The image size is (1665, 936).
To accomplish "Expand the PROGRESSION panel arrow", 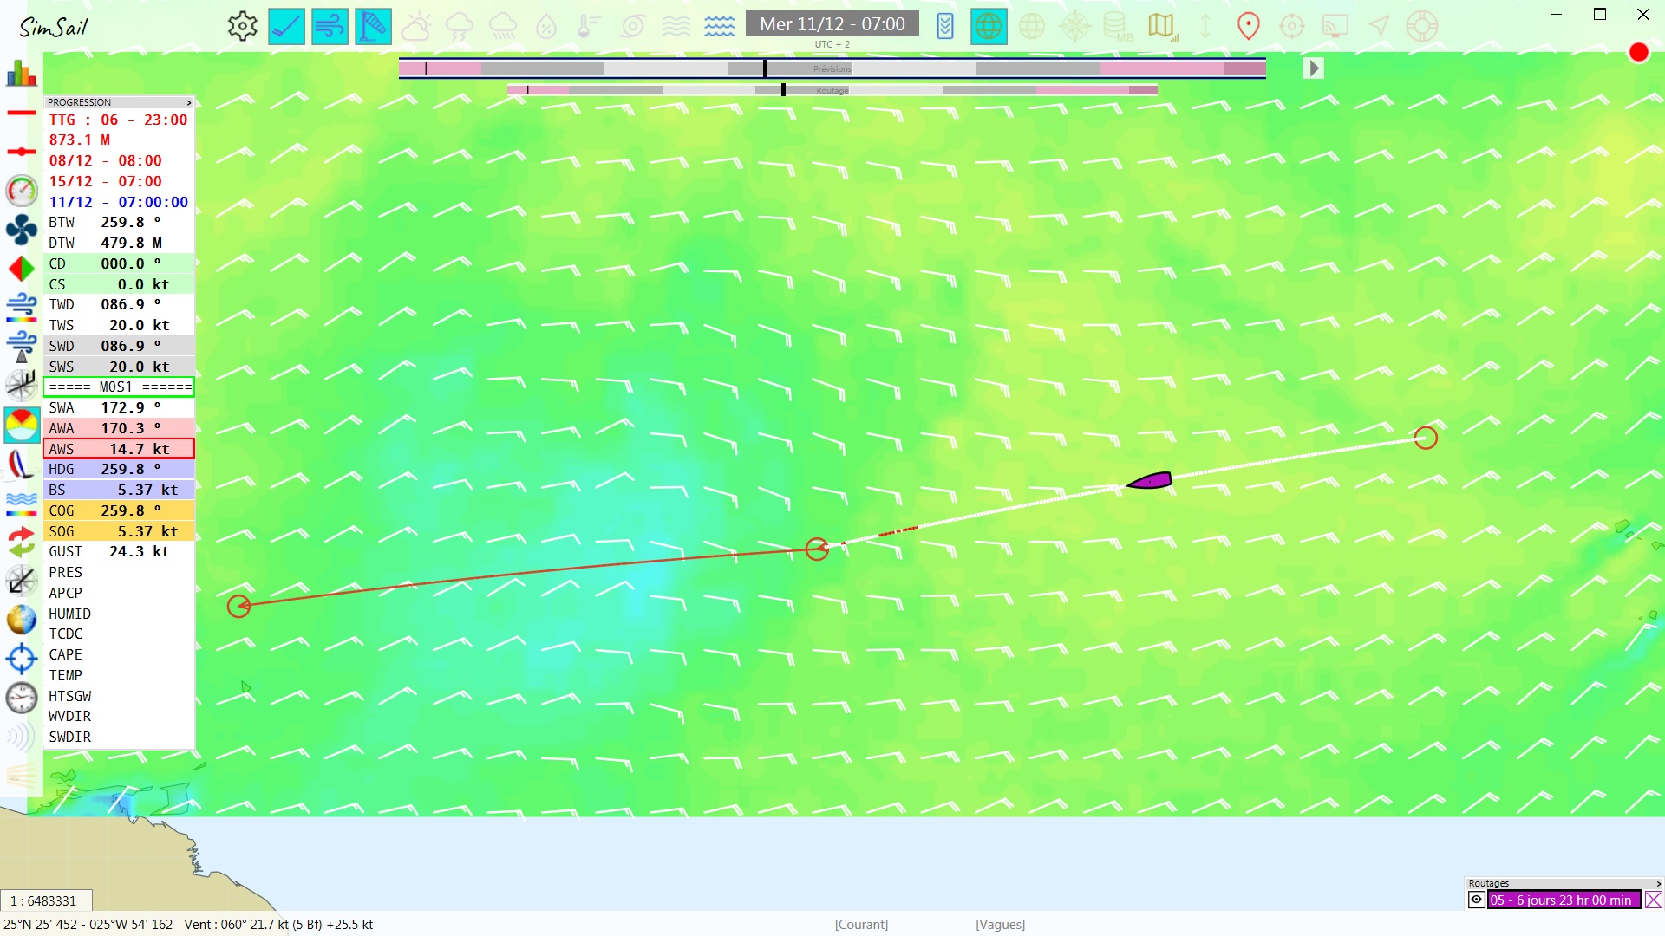I will (188, 102).
